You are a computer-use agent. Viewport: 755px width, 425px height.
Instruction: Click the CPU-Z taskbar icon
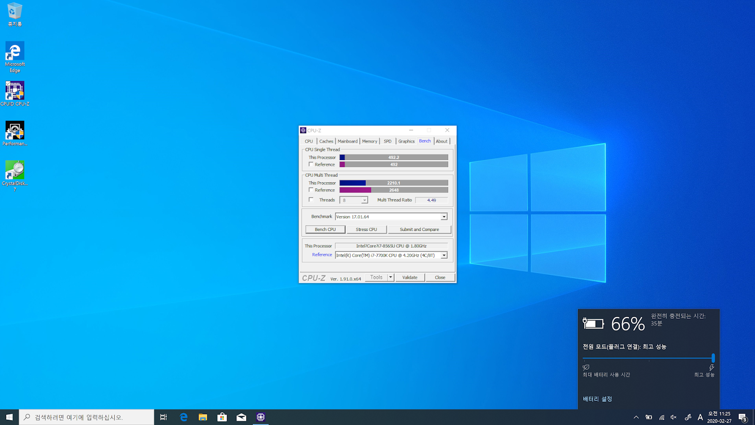coord(260,417)
